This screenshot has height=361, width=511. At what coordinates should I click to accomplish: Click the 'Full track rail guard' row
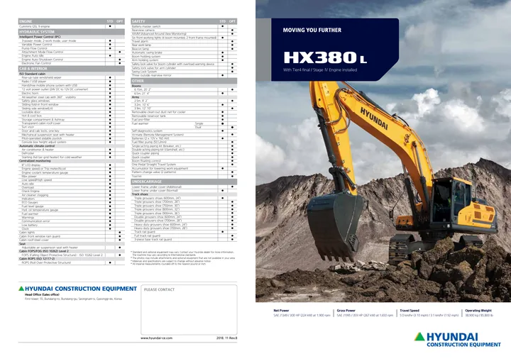coord(184,235)
